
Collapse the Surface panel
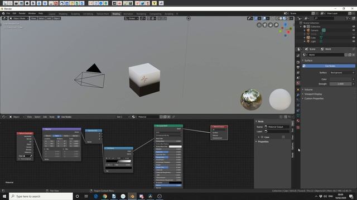point(308,61)
